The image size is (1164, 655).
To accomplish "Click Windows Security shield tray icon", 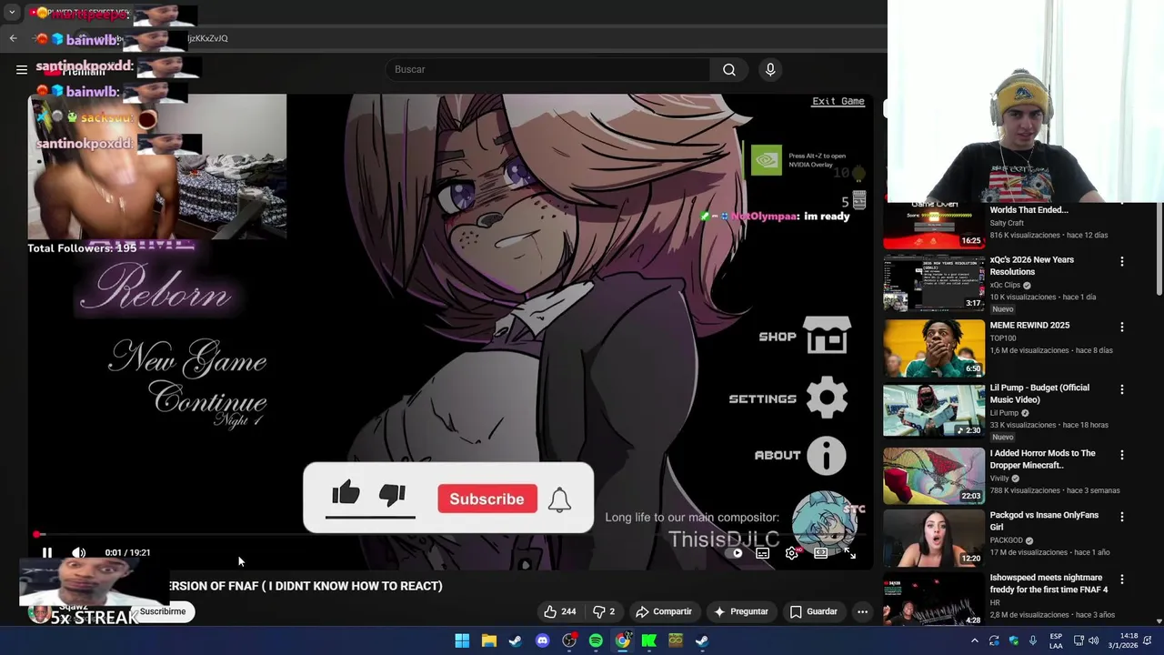I will pos(1014,640).
